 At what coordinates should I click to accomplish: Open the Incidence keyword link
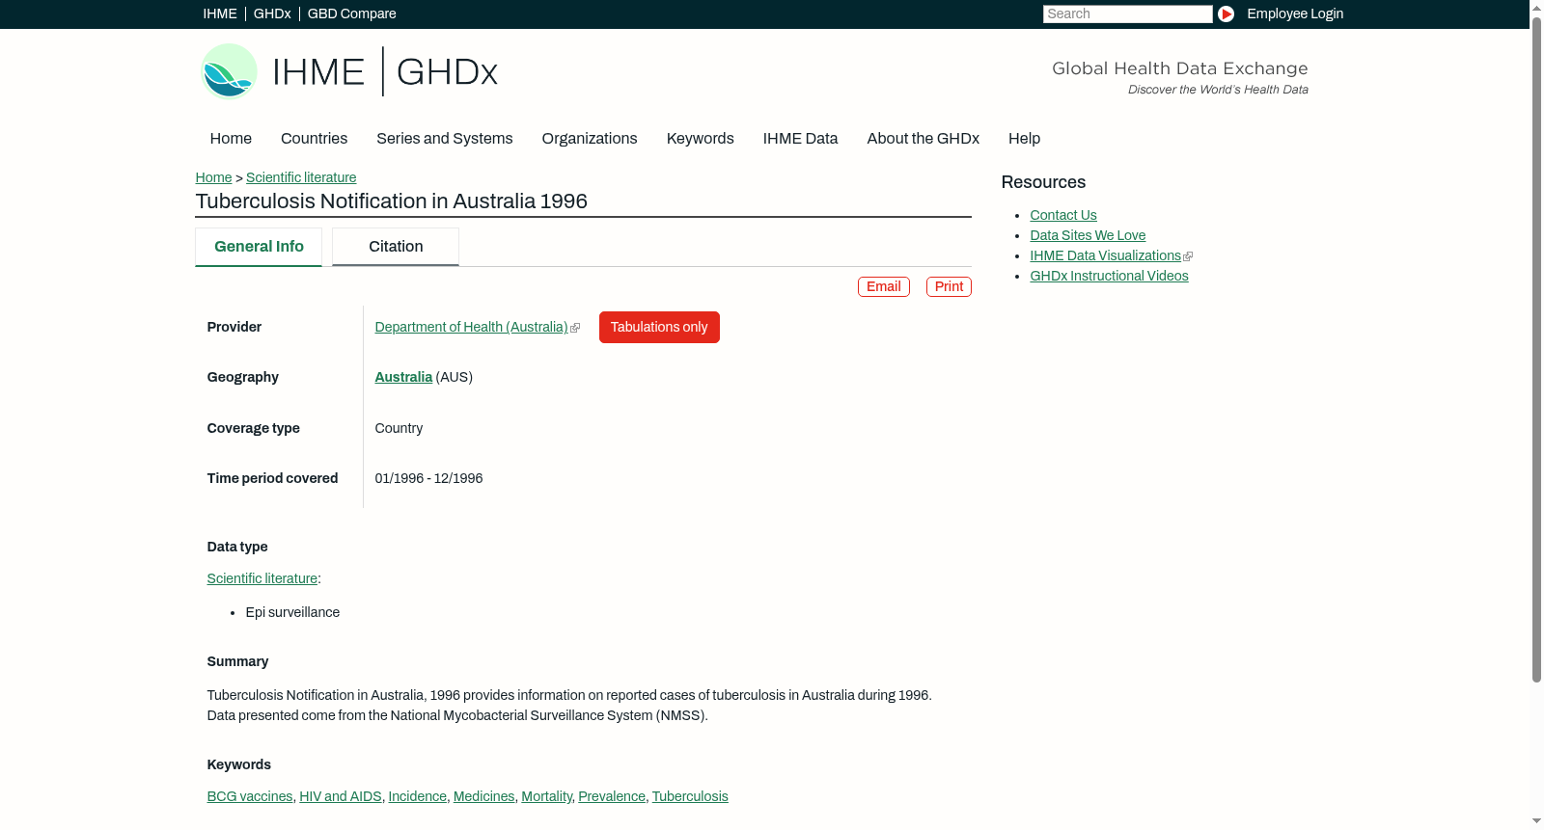click(418, 797)
